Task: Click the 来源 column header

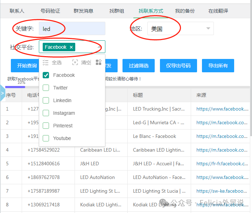Action: [201, 95]
